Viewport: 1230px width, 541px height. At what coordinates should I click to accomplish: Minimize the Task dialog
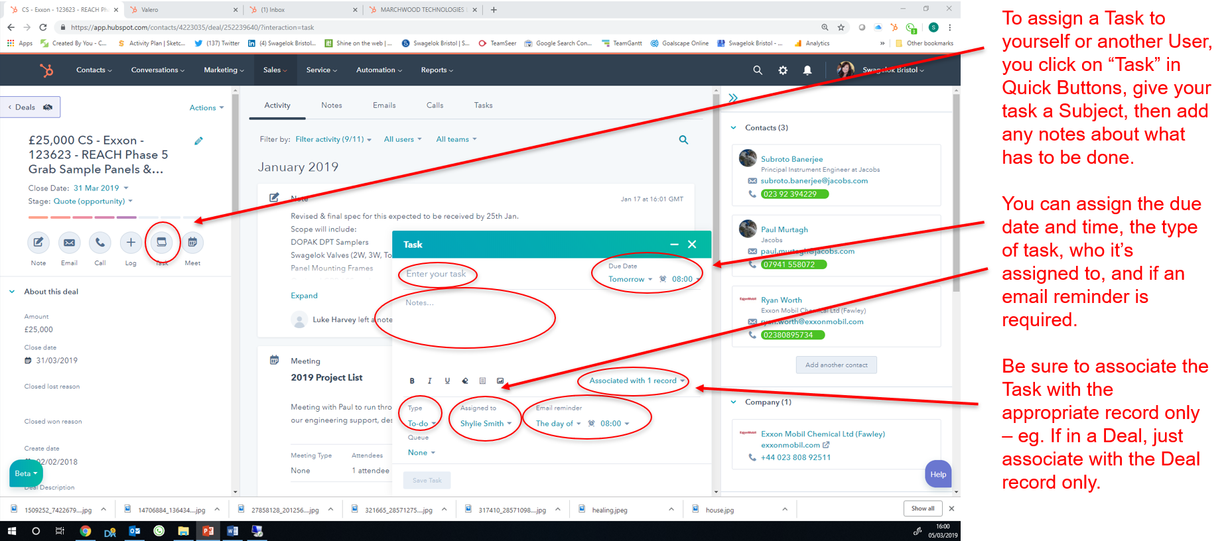click(x=674, y=245)
